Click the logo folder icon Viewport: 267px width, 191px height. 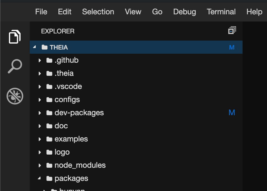(x=49, y=152)
